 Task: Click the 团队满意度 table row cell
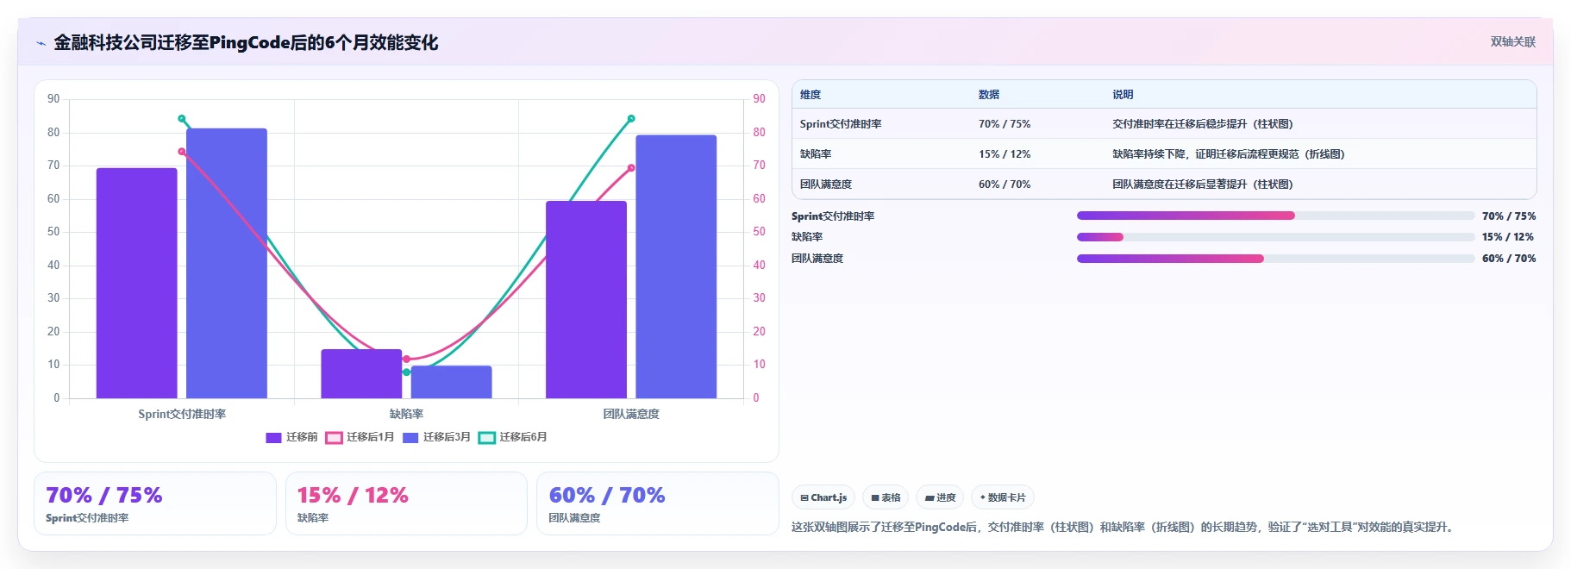(826, 184)
